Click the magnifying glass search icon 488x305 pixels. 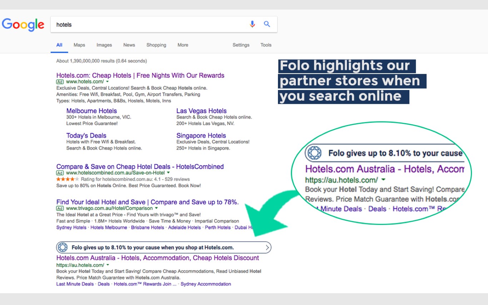[x=267, y=24]
